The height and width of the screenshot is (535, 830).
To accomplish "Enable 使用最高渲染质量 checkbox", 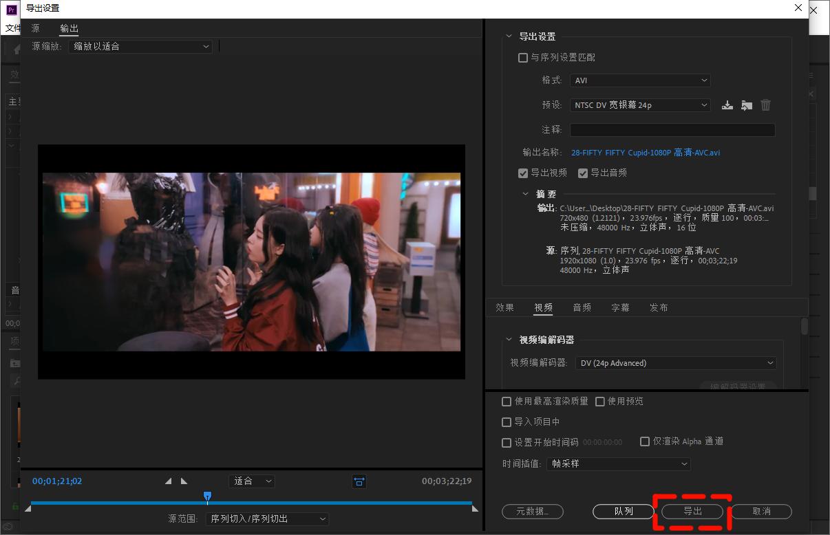I will coord(507,402).
